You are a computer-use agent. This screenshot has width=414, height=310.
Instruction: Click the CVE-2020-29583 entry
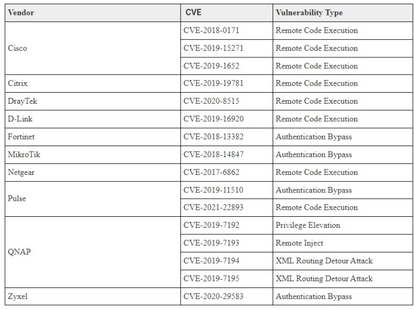tap(213, 296)
